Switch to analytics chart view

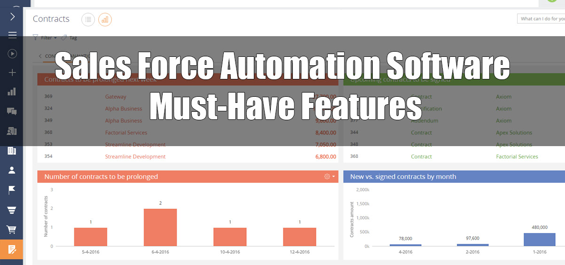coord(105,19)
